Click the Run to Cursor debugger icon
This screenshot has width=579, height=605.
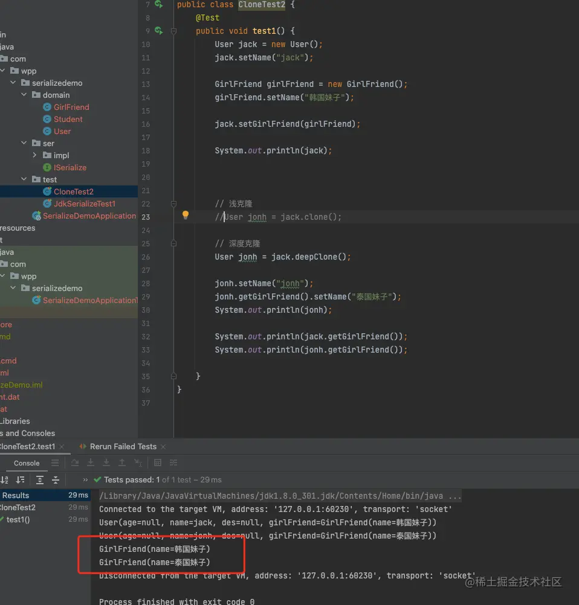(x=138, y=463)
